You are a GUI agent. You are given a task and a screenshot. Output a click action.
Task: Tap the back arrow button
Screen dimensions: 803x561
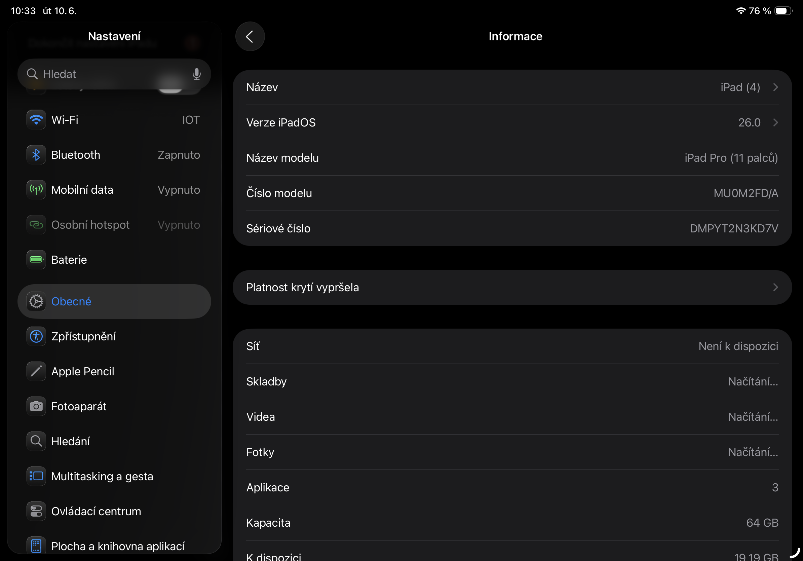(250, 36)
